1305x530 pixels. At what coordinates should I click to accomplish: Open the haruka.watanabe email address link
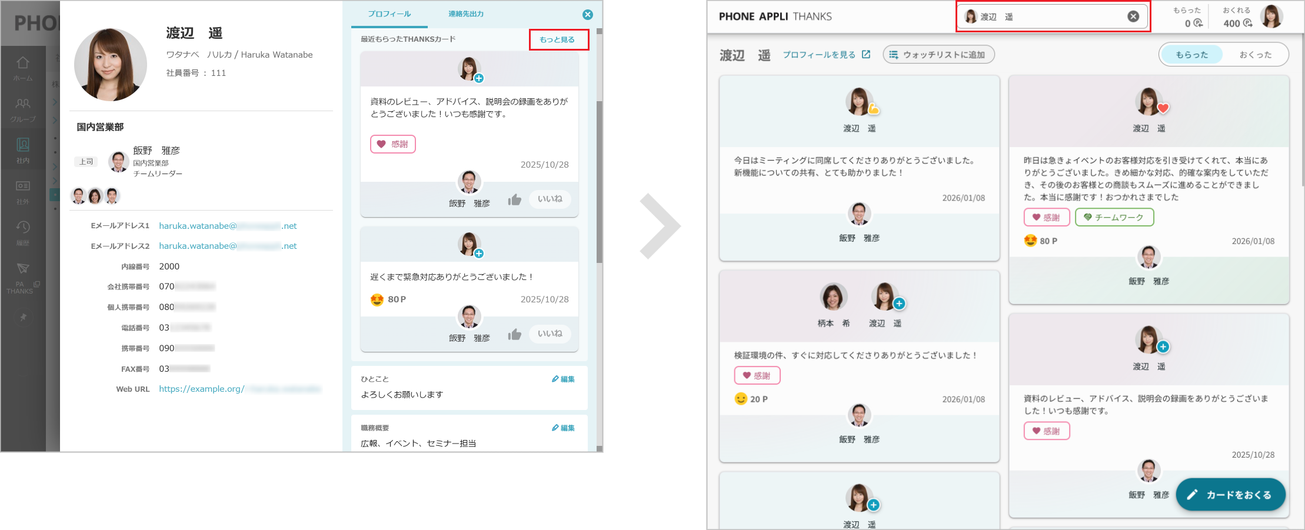pyautogui.click(x=227, y=225)
